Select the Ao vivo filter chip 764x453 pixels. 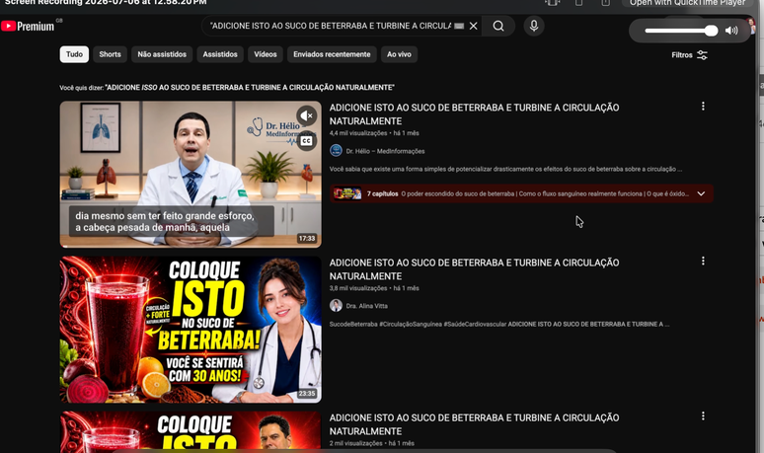[x=399, y=54]
